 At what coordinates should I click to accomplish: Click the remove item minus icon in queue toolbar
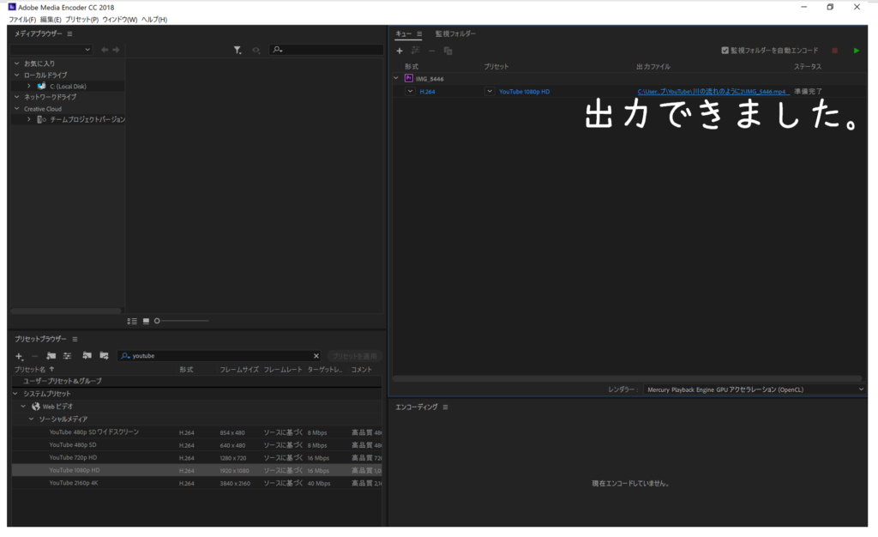click(431, 51)
